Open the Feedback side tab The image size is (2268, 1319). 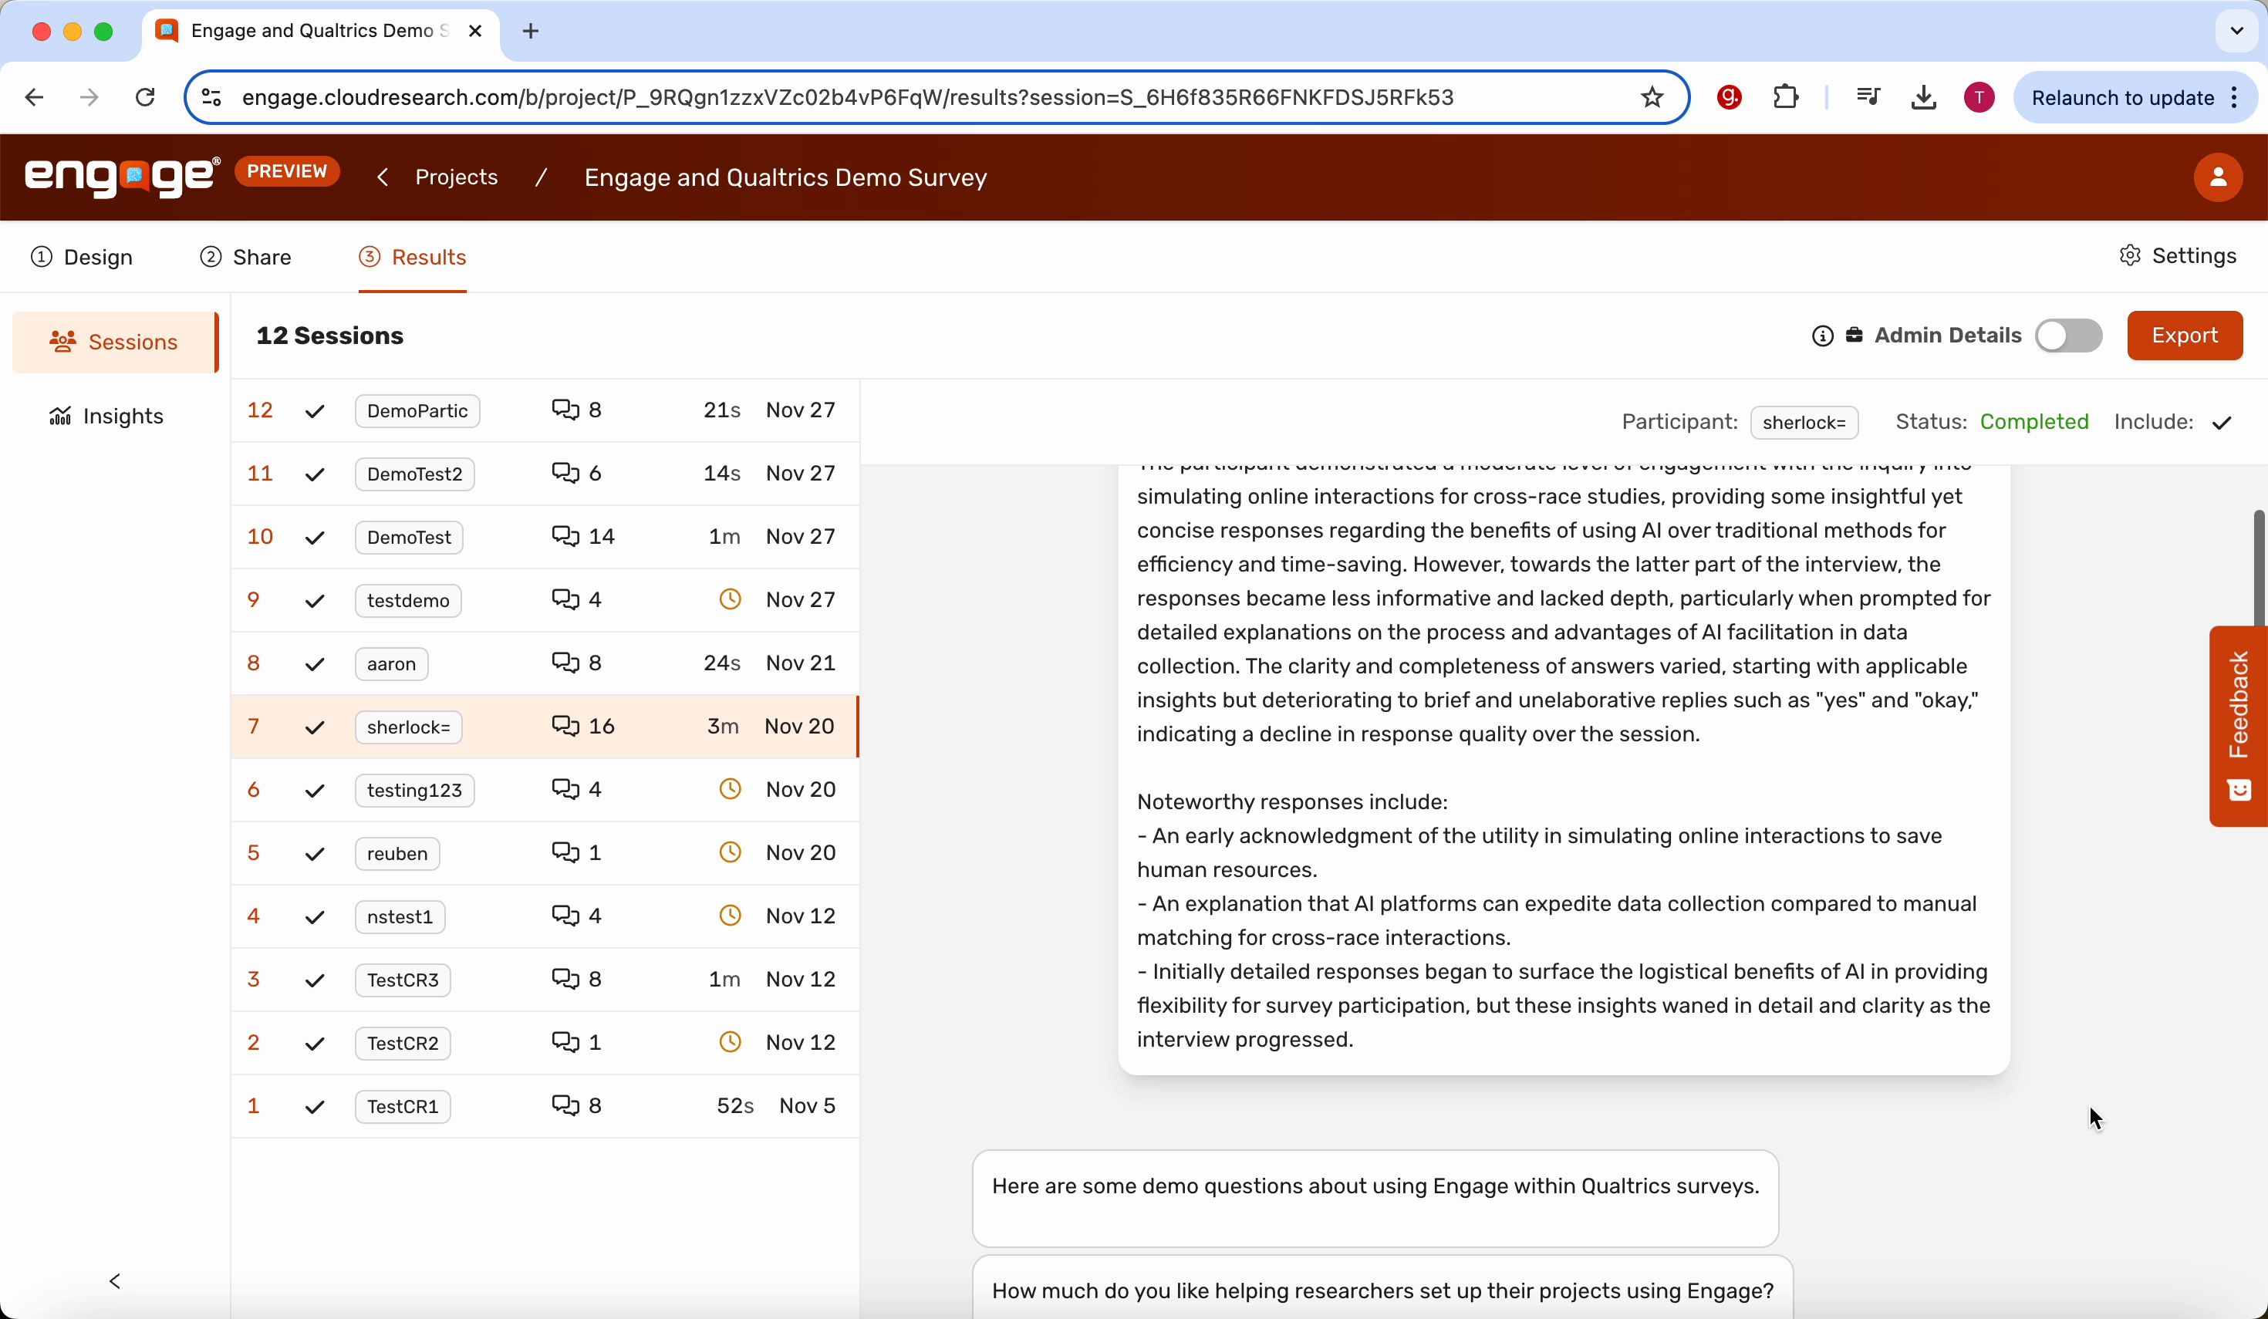(x=2239, y=726)
